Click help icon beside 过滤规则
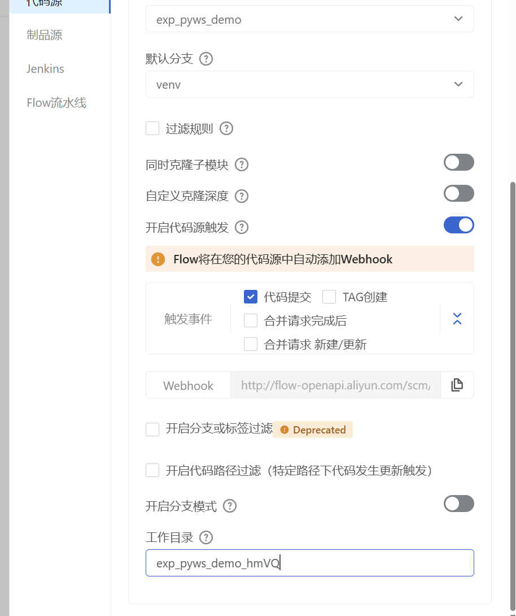 [226, 128]
